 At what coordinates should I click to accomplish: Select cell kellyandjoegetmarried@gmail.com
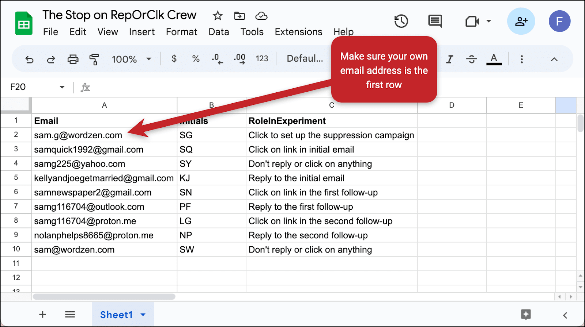pos(105,178)
